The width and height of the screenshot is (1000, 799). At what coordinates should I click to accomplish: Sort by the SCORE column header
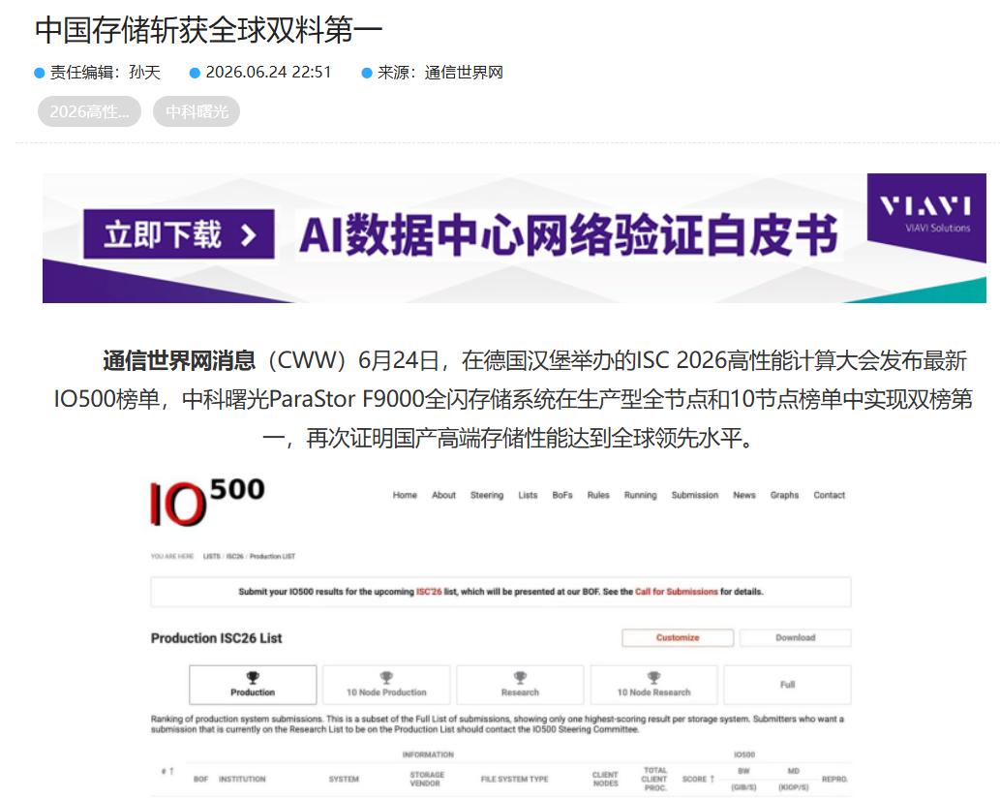pyautogui.click(x=698, y=780)
